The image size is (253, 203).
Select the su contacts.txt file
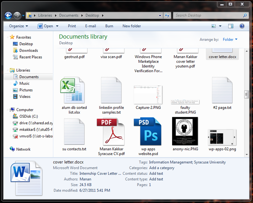[x=74, y=135]
